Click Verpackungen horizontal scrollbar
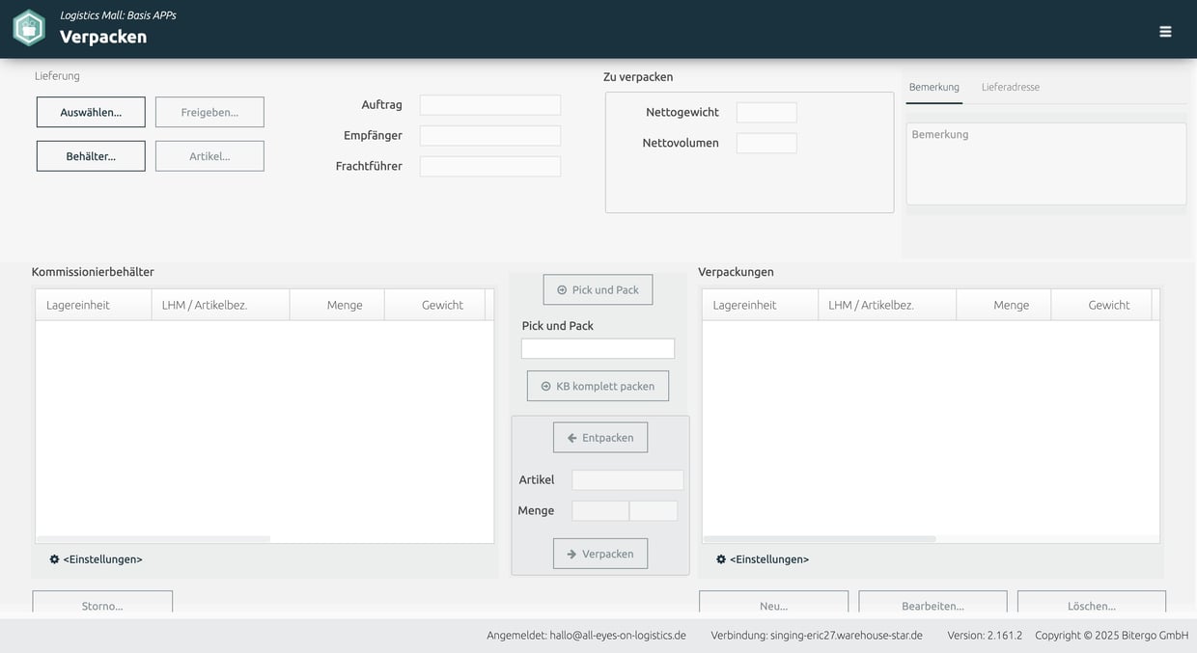 [820, 539]
